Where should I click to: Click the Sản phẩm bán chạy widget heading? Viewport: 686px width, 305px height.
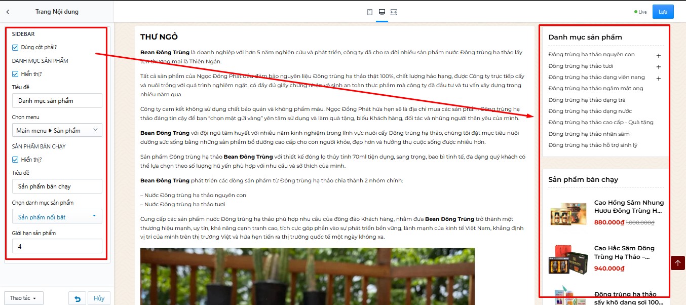583,179
